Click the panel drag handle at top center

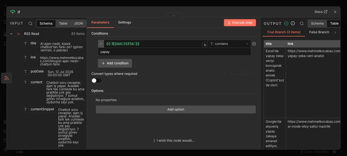(x=174, y=15)
